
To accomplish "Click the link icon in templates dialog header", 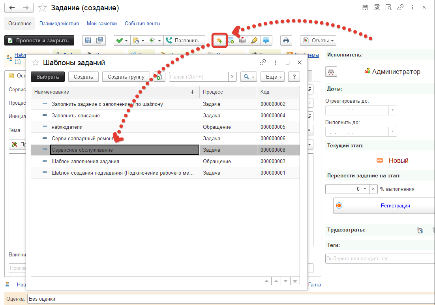I will click(x=262, y=62).
